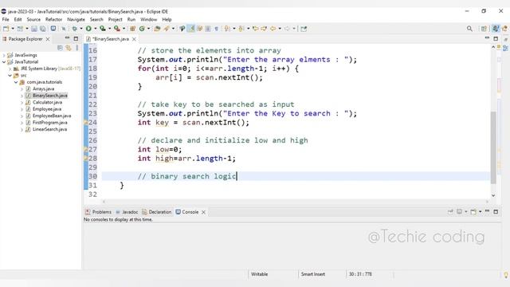Click the Back navigation arrow icon
Viewport: 510px width, 287px height.
coord(273,29)
